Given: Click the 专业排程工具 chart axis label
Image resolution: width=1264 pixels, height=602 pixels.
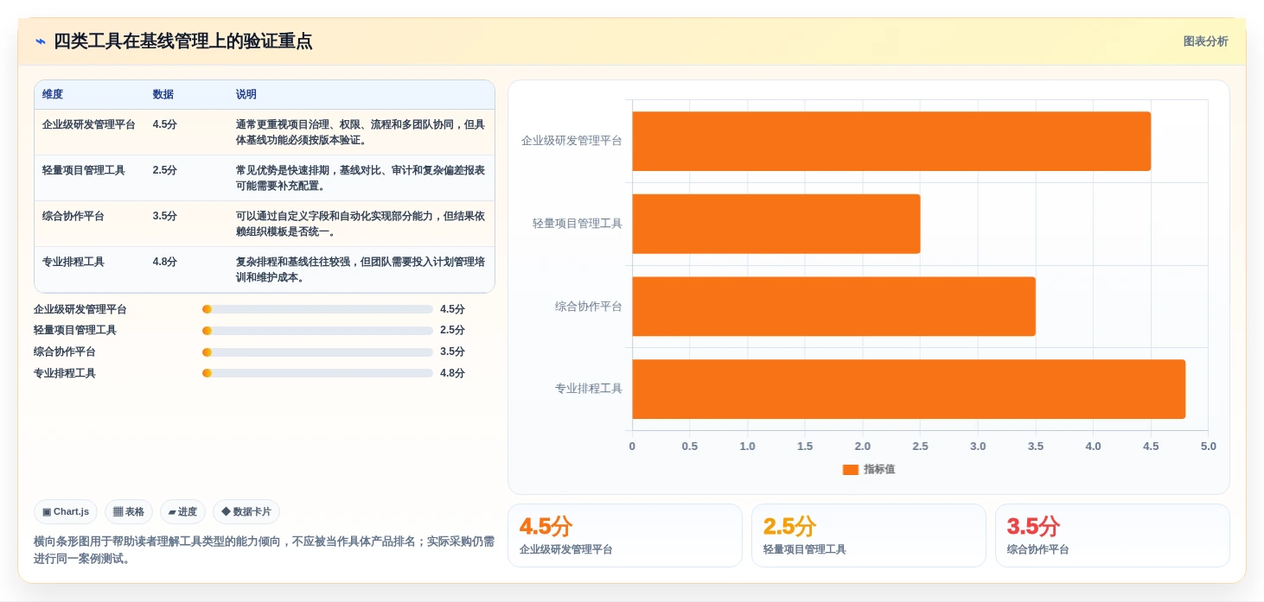Looking at the screenshot, I should tap(589, 389).
